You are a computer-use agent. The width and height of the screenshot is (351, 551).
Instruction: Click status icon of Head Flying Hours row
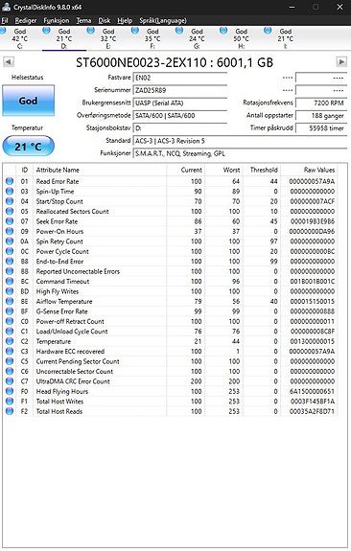click(x=10, y=392)
